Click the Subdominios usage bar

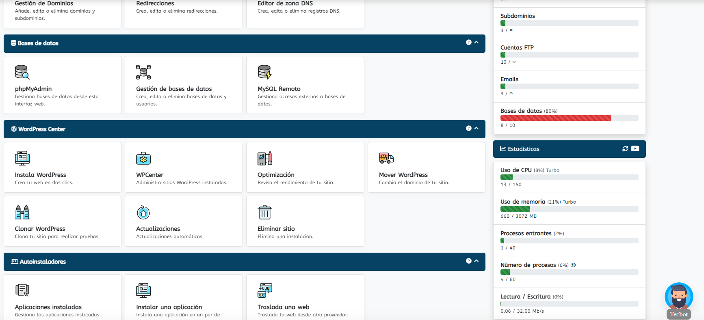570,23
